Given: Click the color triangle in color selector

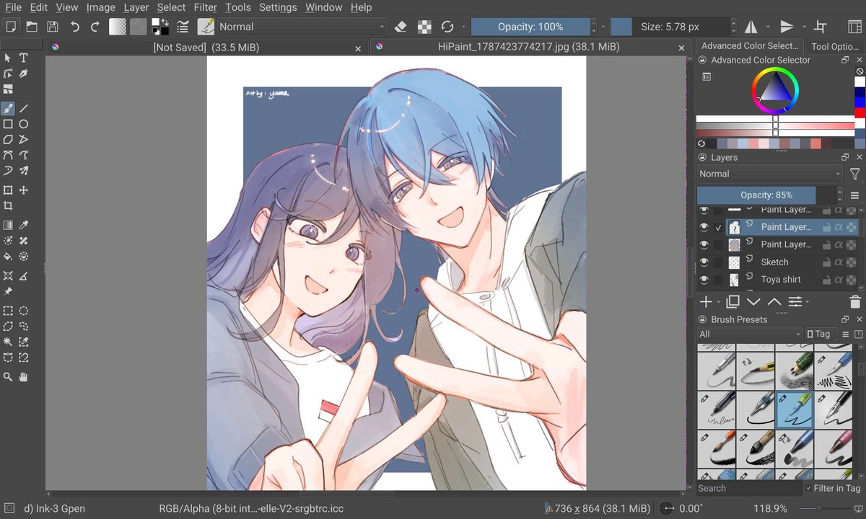Looking at the screenshot, I should [776, 89].
